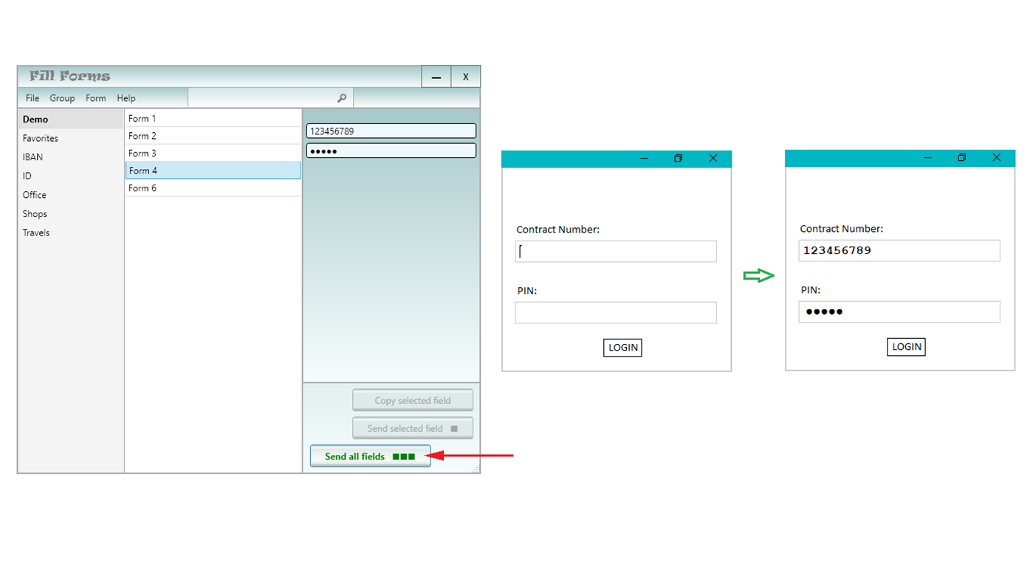Click the Copy selected field button
Screen dimensions: 1033x581
tap(412, 399)
